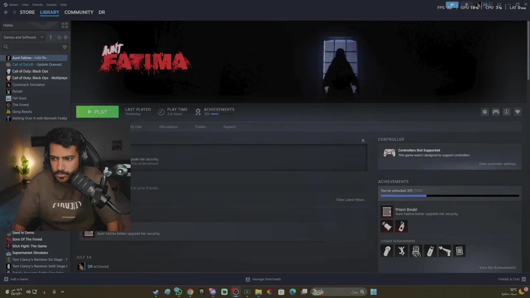Open DR profile tab
530x298 pixels.
pos(102,12)
